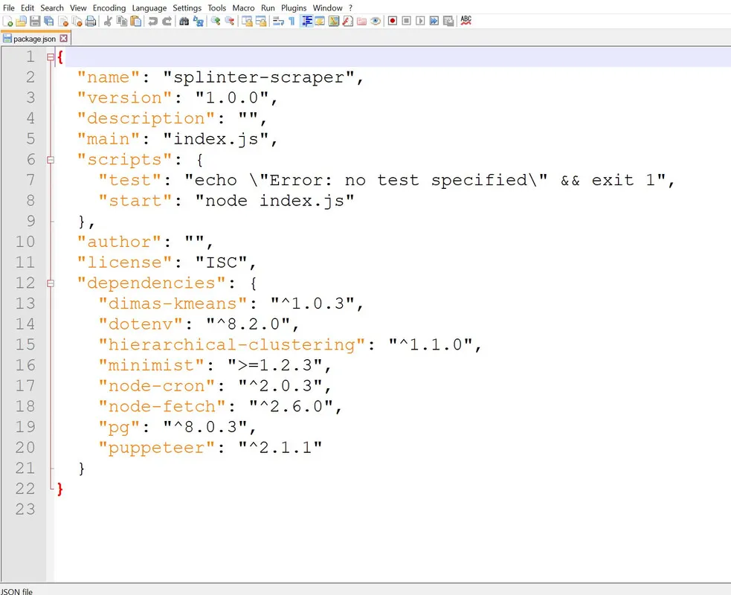Screen dimensions: 731x595
Task: Open the Function List panel icon
Action: click(x=348, y=21)
